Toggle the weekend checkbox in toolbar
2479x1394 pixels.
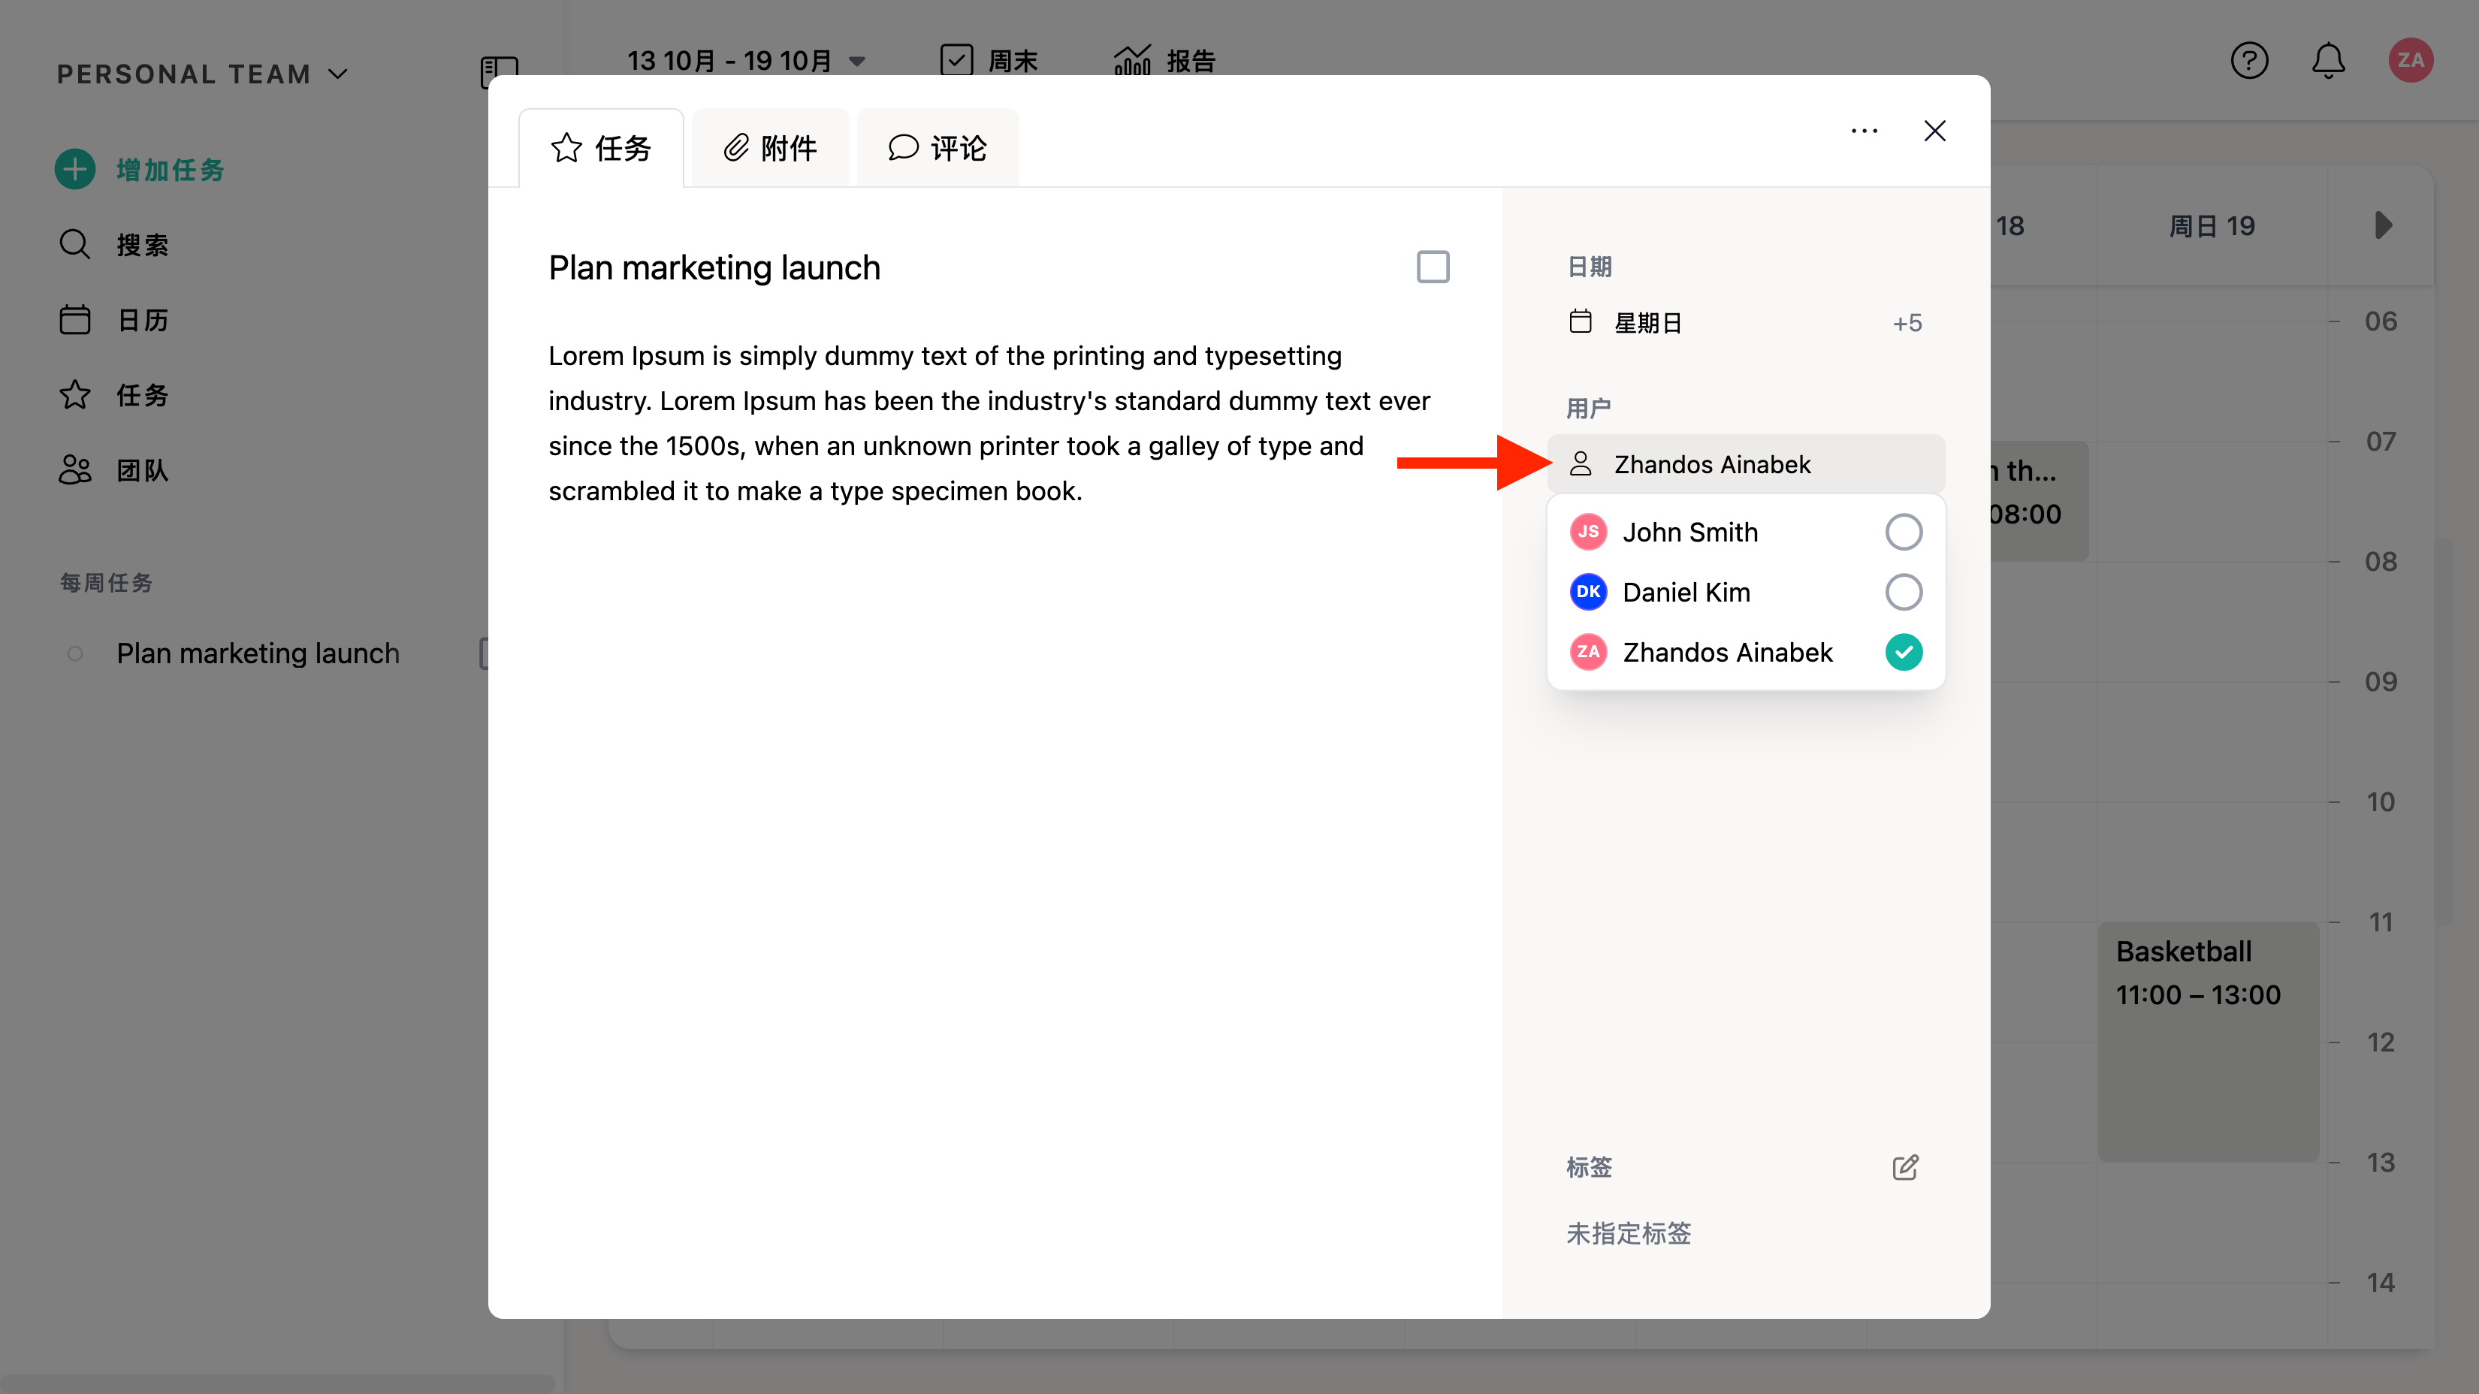pyautogui.click(x=956, y=61)
